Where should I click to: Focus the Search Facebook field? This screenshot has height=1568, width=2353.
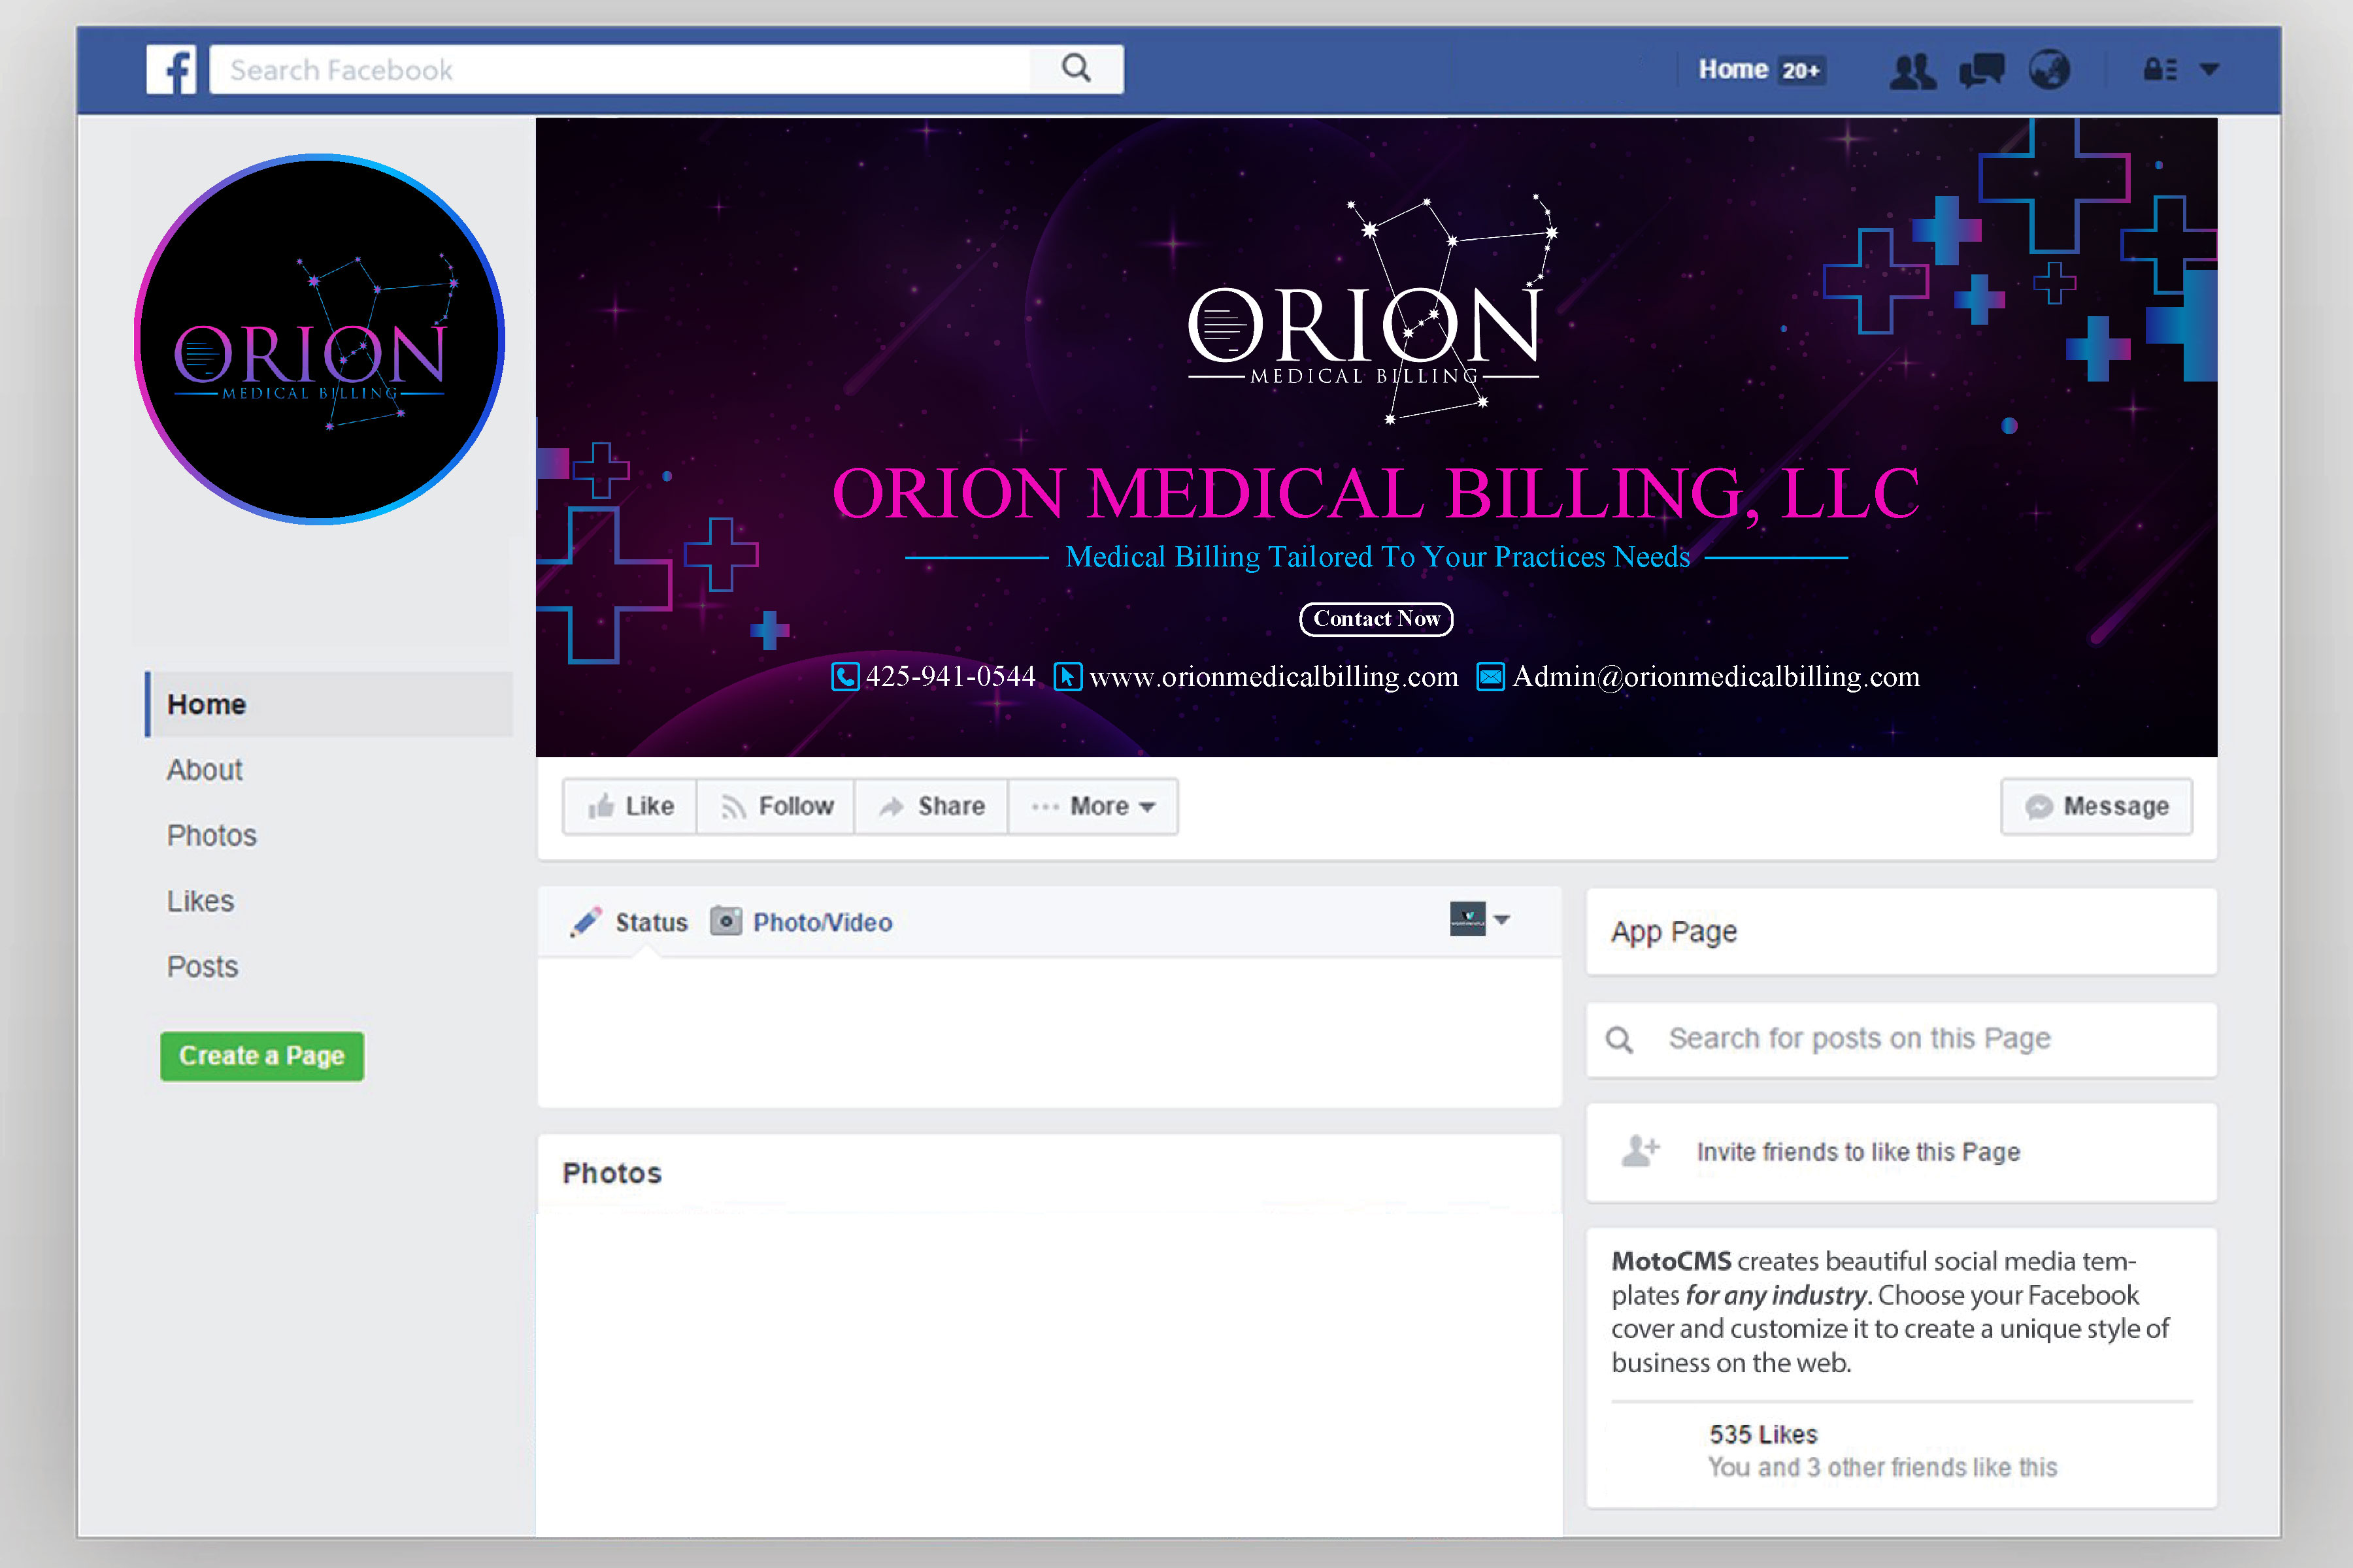(620, 69)
